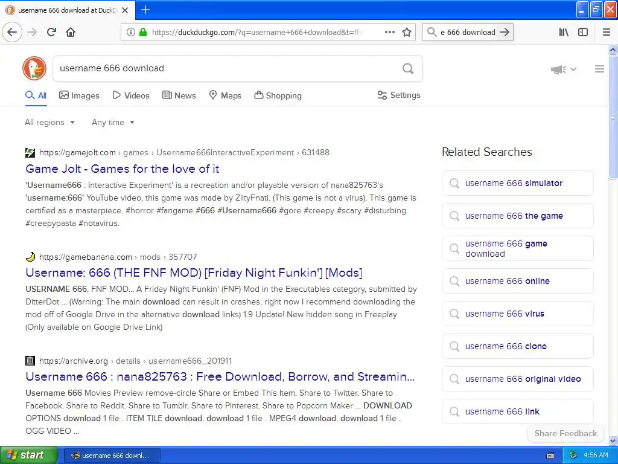The image size is (618, 464).
Task: Open a new tab with plus icon
Action: coord(145,10)
